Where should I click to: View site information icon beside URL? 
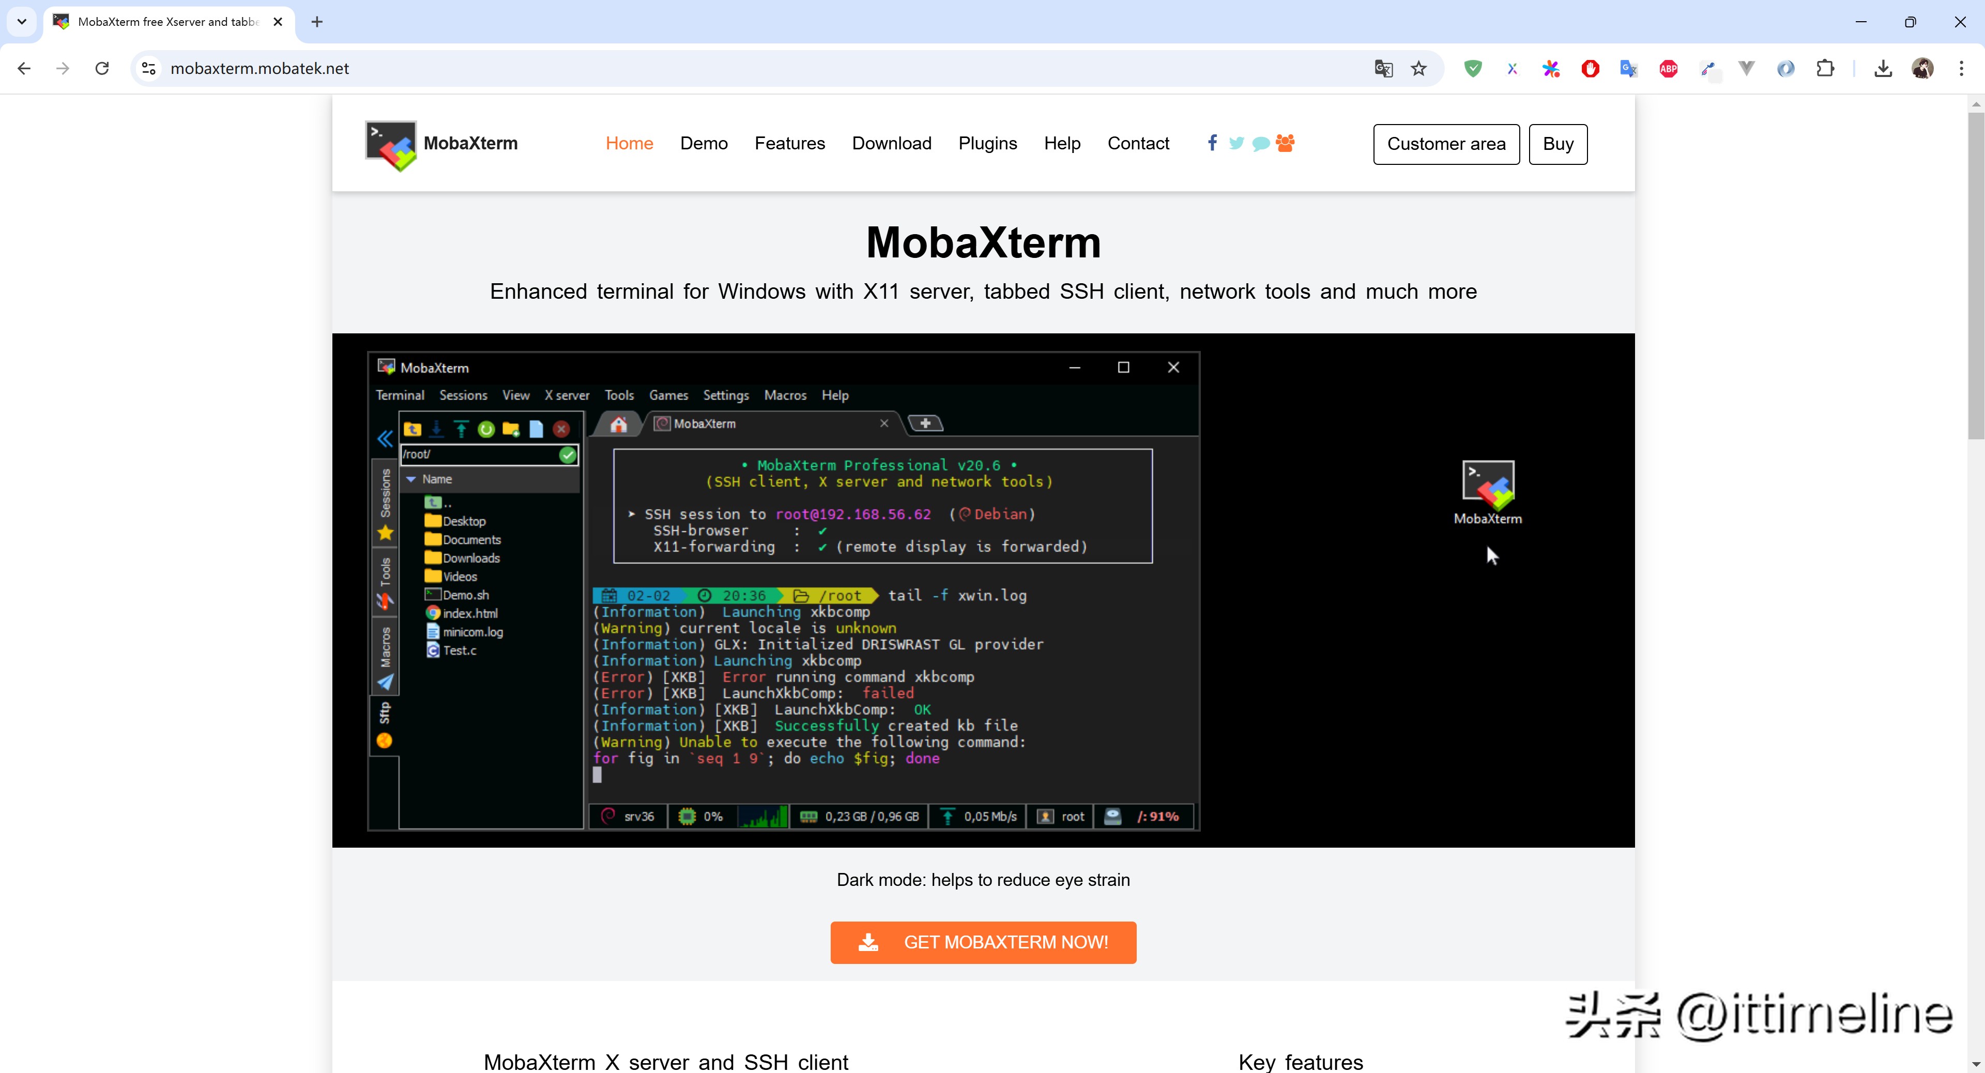pos(149,69)
